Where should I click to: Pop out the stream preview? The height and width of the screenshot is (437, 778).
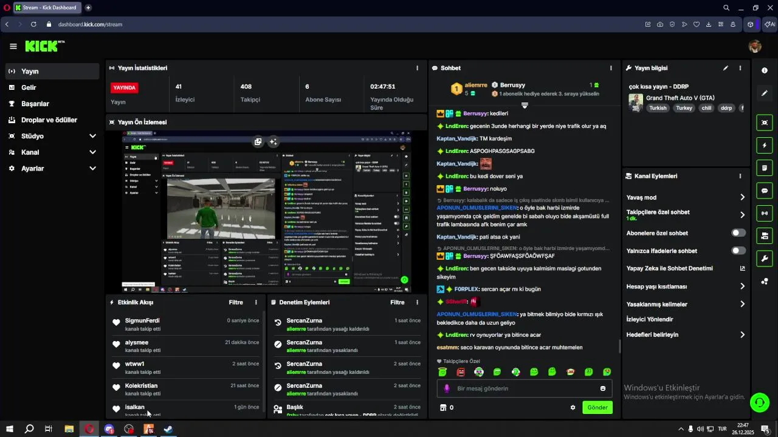coord(258,141)
